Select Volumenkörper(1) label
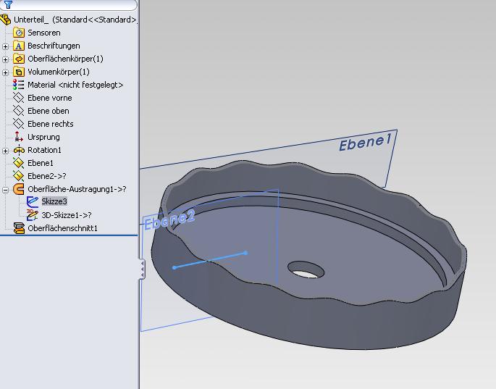This screenshot has height=389, width=496. (x=59, y=72)
